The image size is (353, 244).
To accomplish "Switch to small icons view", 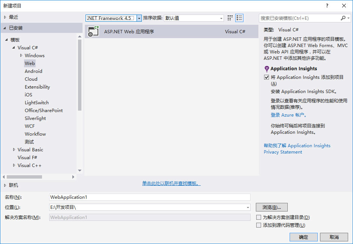I will (x=230, y=18).
